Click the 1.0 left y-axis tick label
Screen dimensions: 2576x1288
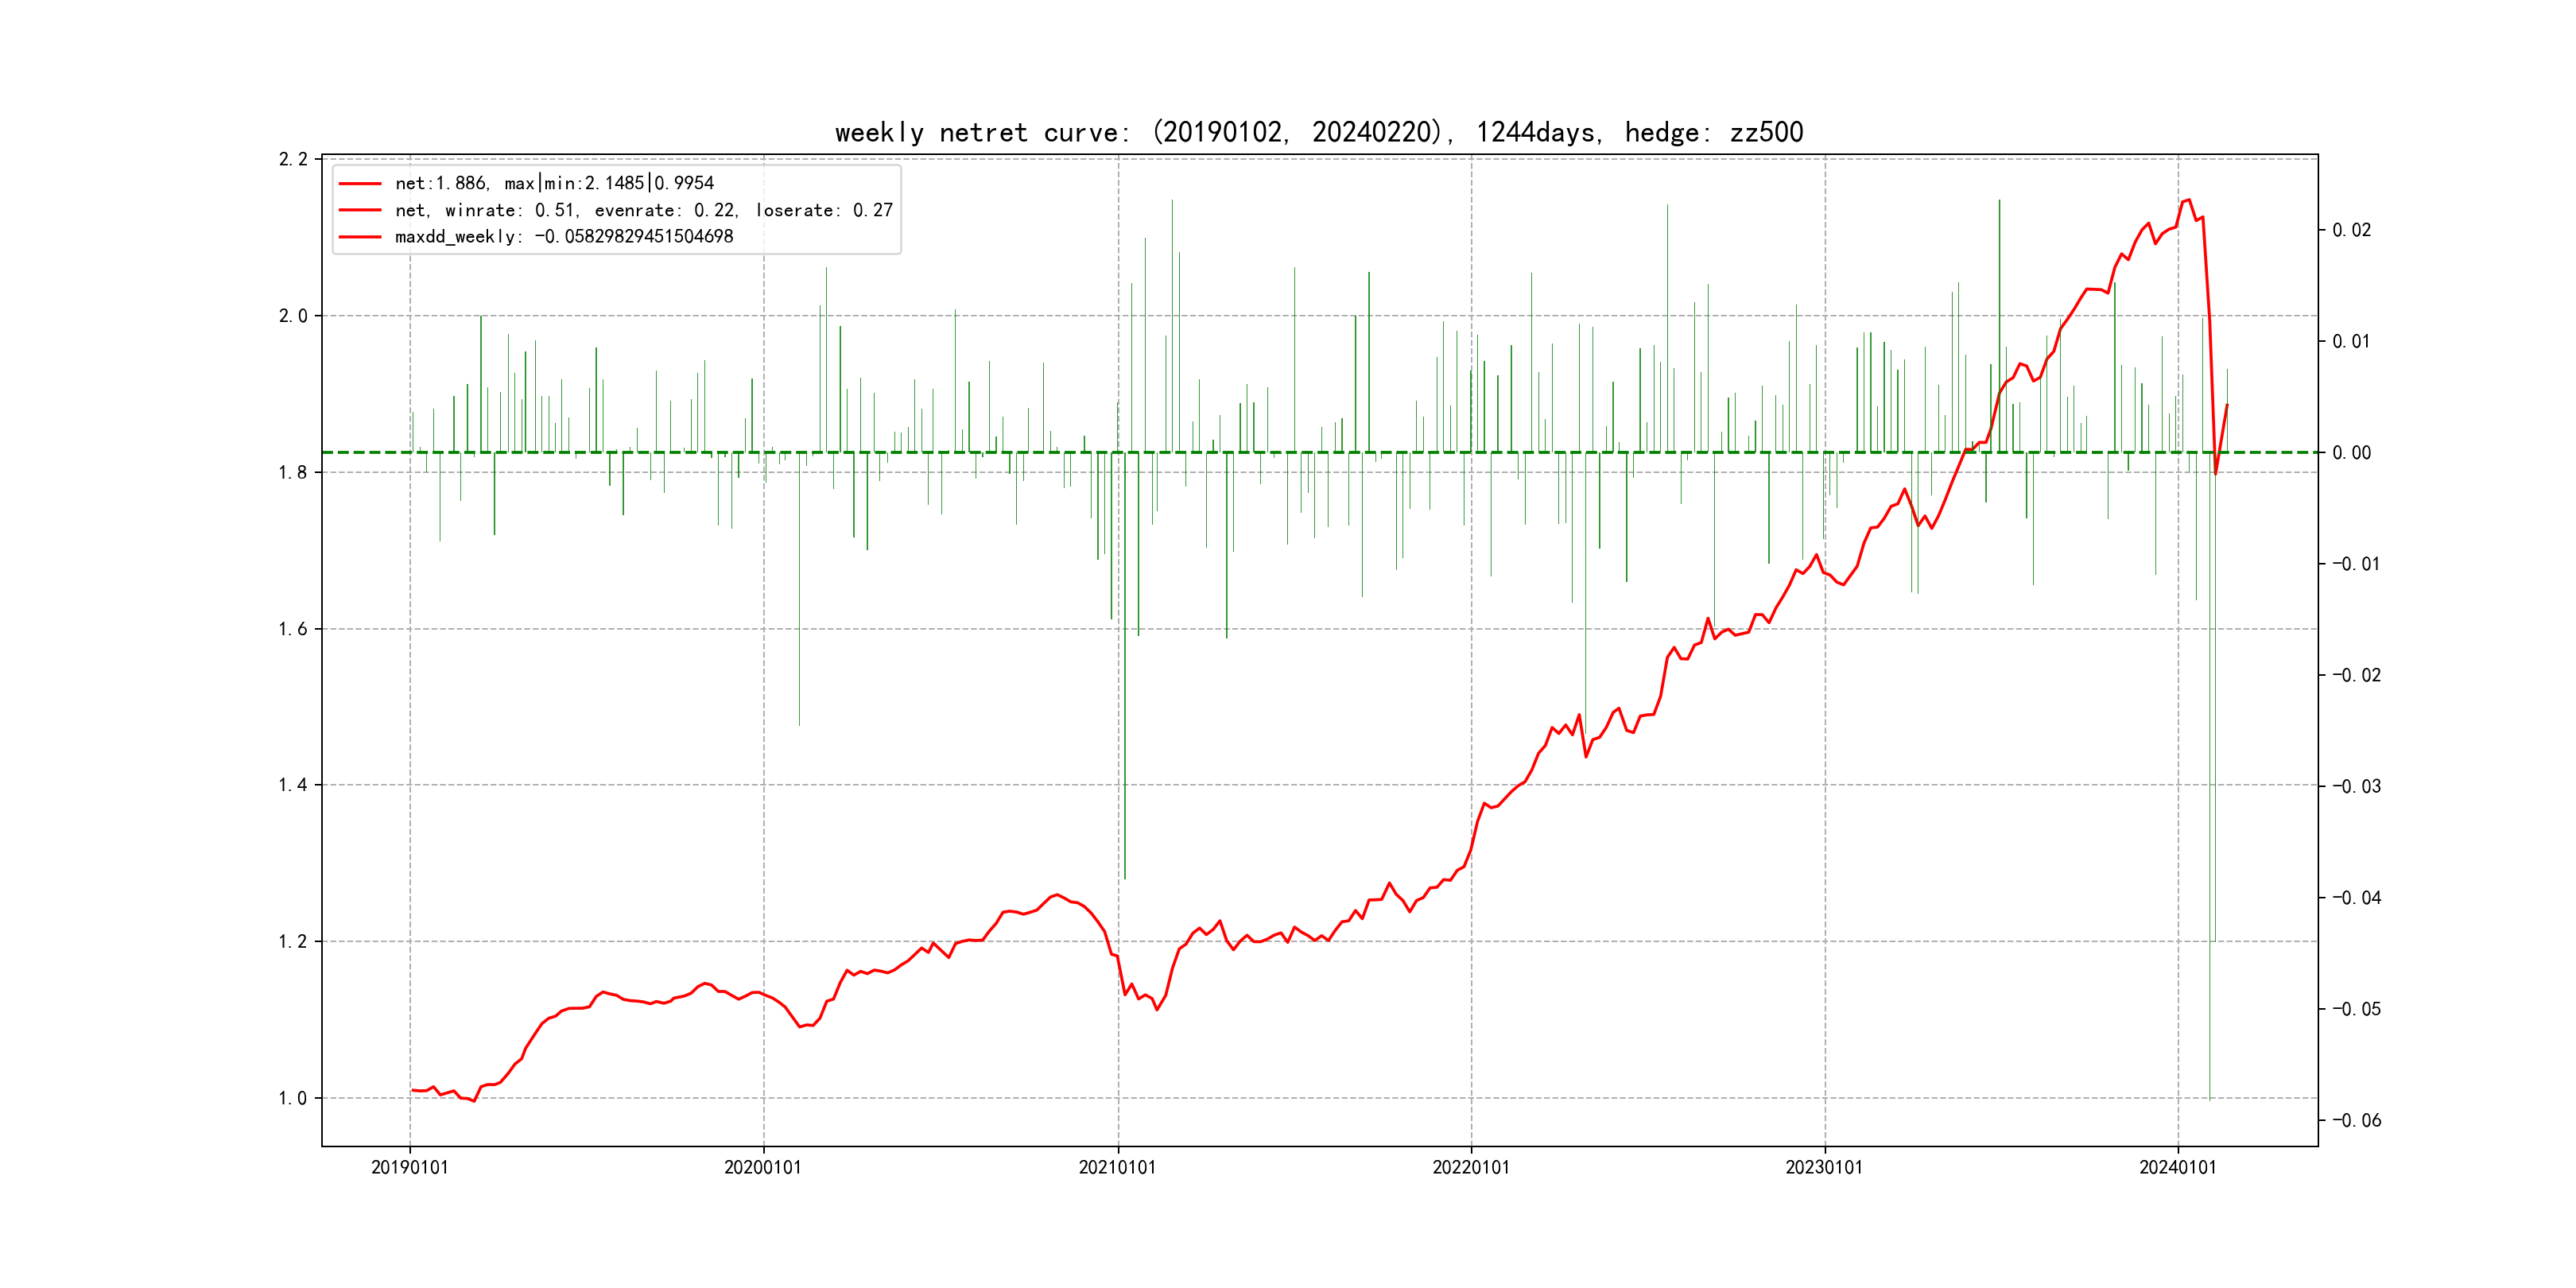tap(293, 1098)
